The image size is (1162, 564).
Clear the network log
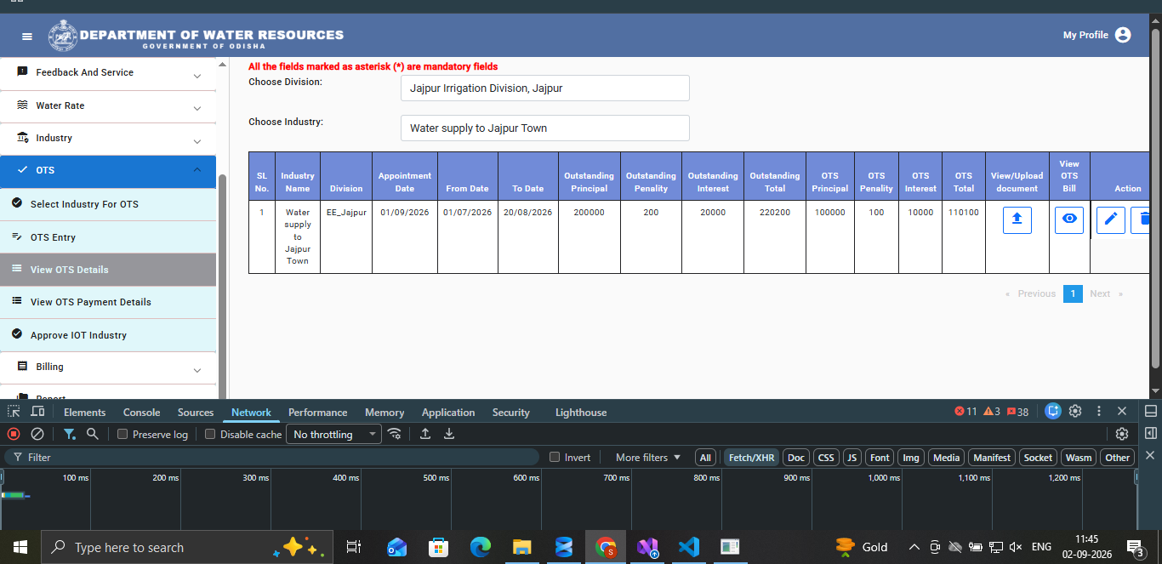click(x=37, y=434)
